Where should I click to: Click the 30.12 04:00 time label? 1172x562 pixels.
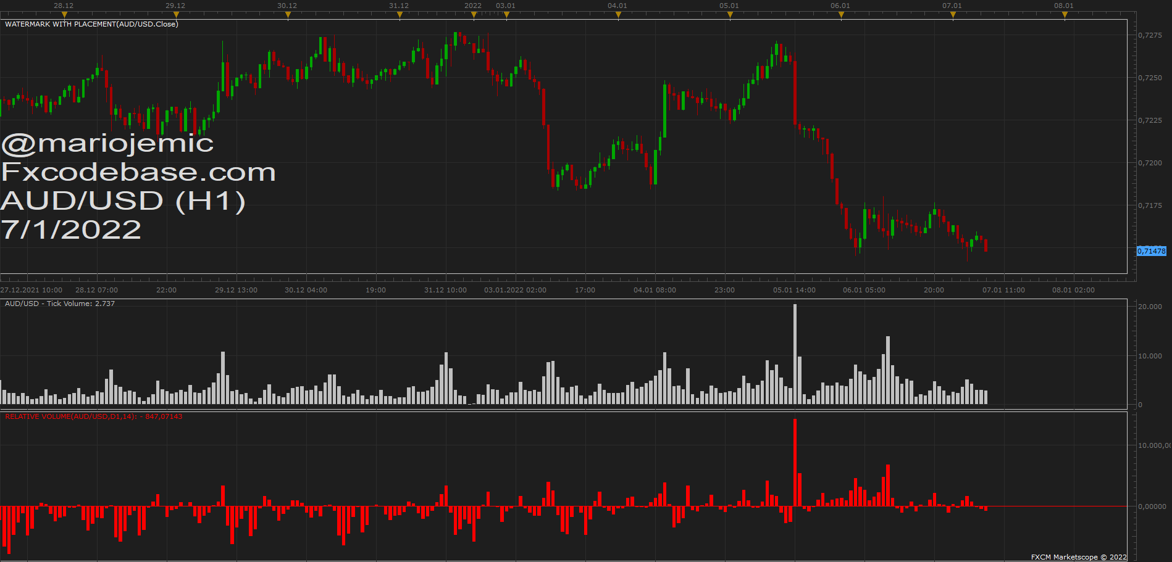click(306, 290)
